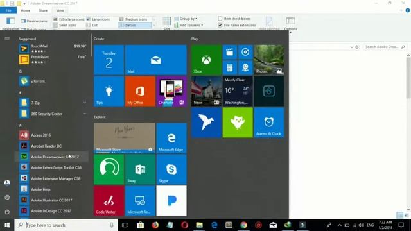
Task: Open the Calculator small tile
Action: point(230,67)
